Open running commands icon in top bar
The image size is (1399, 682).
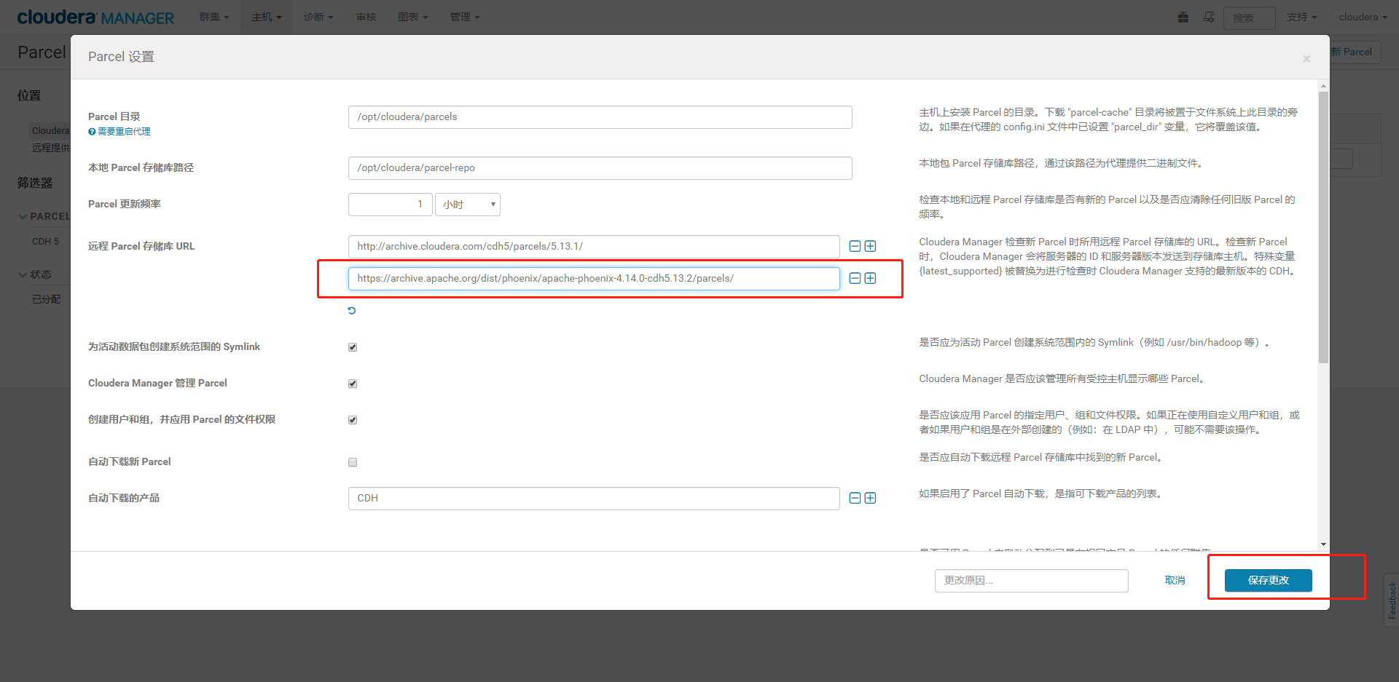pyautogui.click(x=1209, y=17)
